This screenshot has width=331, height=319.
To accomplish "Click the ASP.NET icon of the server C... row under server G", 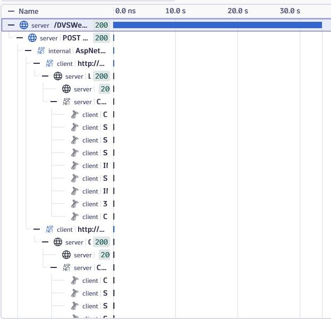I will click(x=66, y=267).
